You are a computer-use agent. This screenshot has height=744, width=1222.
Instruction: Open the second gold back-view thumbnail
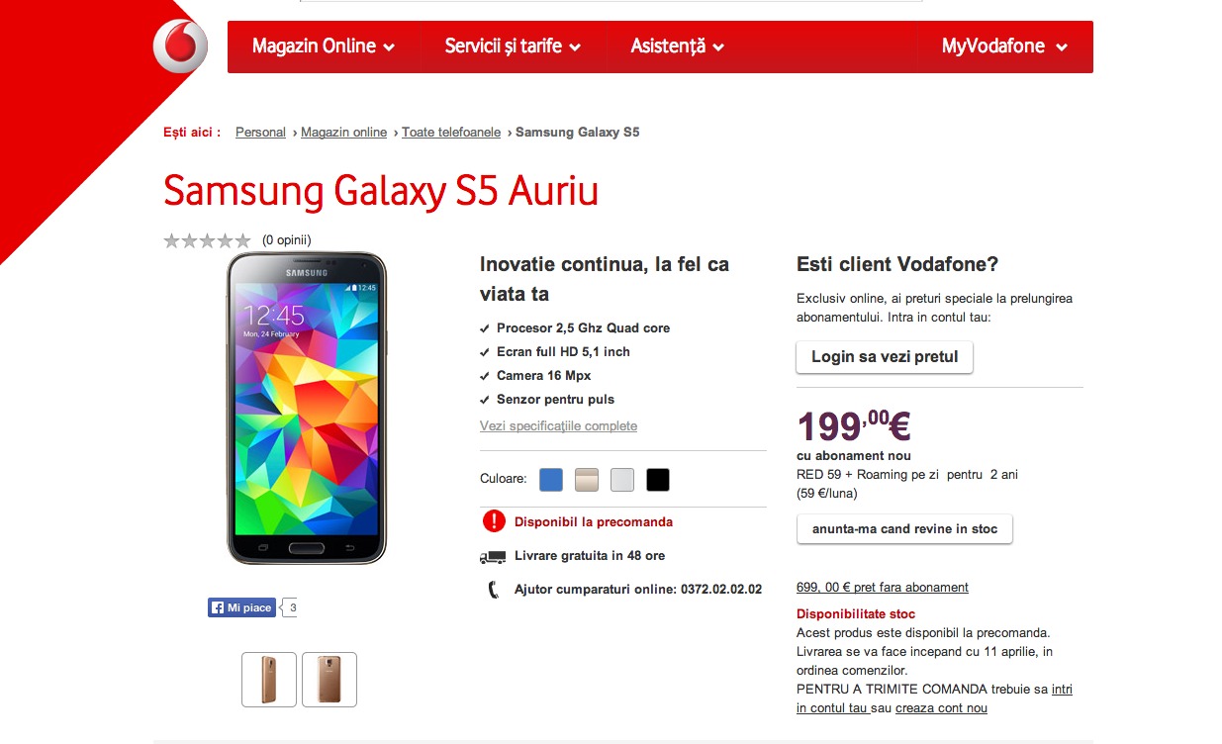coord(329,680)
